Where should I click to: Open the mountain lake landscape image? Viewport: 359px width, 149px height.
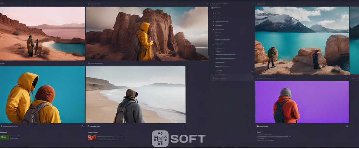(x=302, y=41)
